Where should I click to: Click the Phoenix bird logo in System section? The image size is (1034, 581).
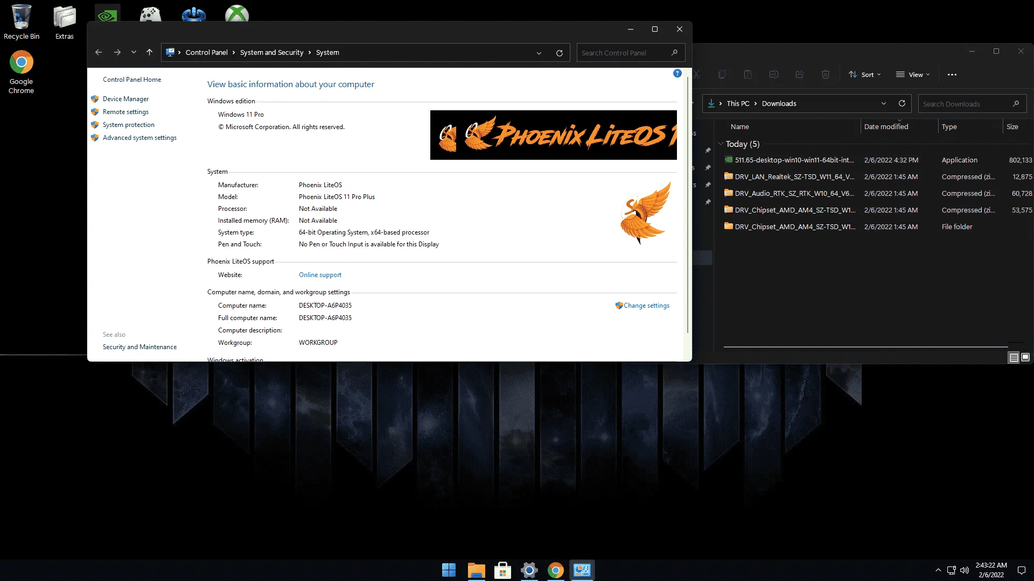click(x=645, y=213)
